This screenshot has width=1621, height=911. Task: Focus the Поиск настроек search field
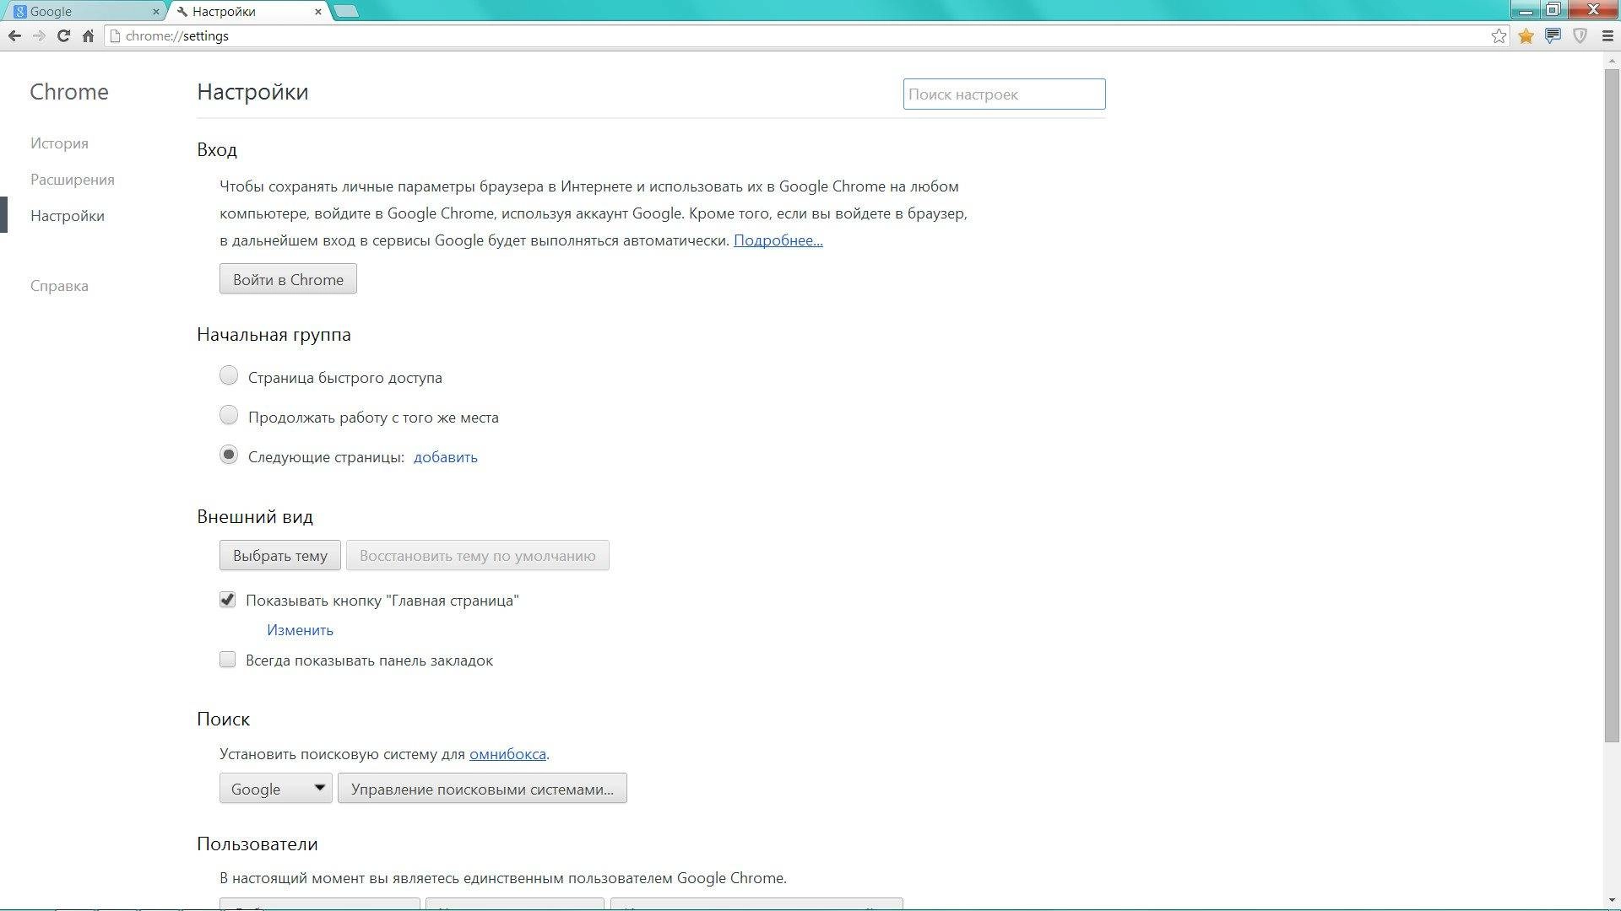click(x=1004, y=94)
